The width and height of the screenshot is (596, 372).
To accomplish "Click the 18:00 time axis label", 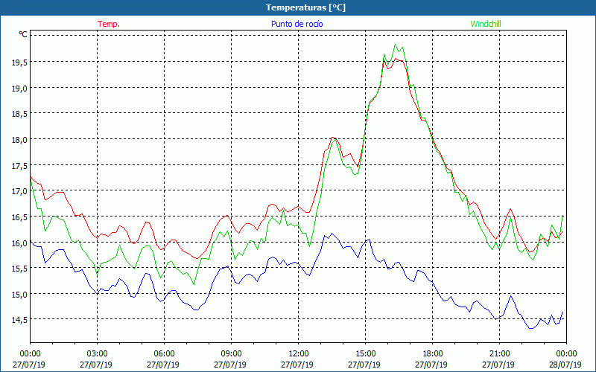I will coord(433,354).
